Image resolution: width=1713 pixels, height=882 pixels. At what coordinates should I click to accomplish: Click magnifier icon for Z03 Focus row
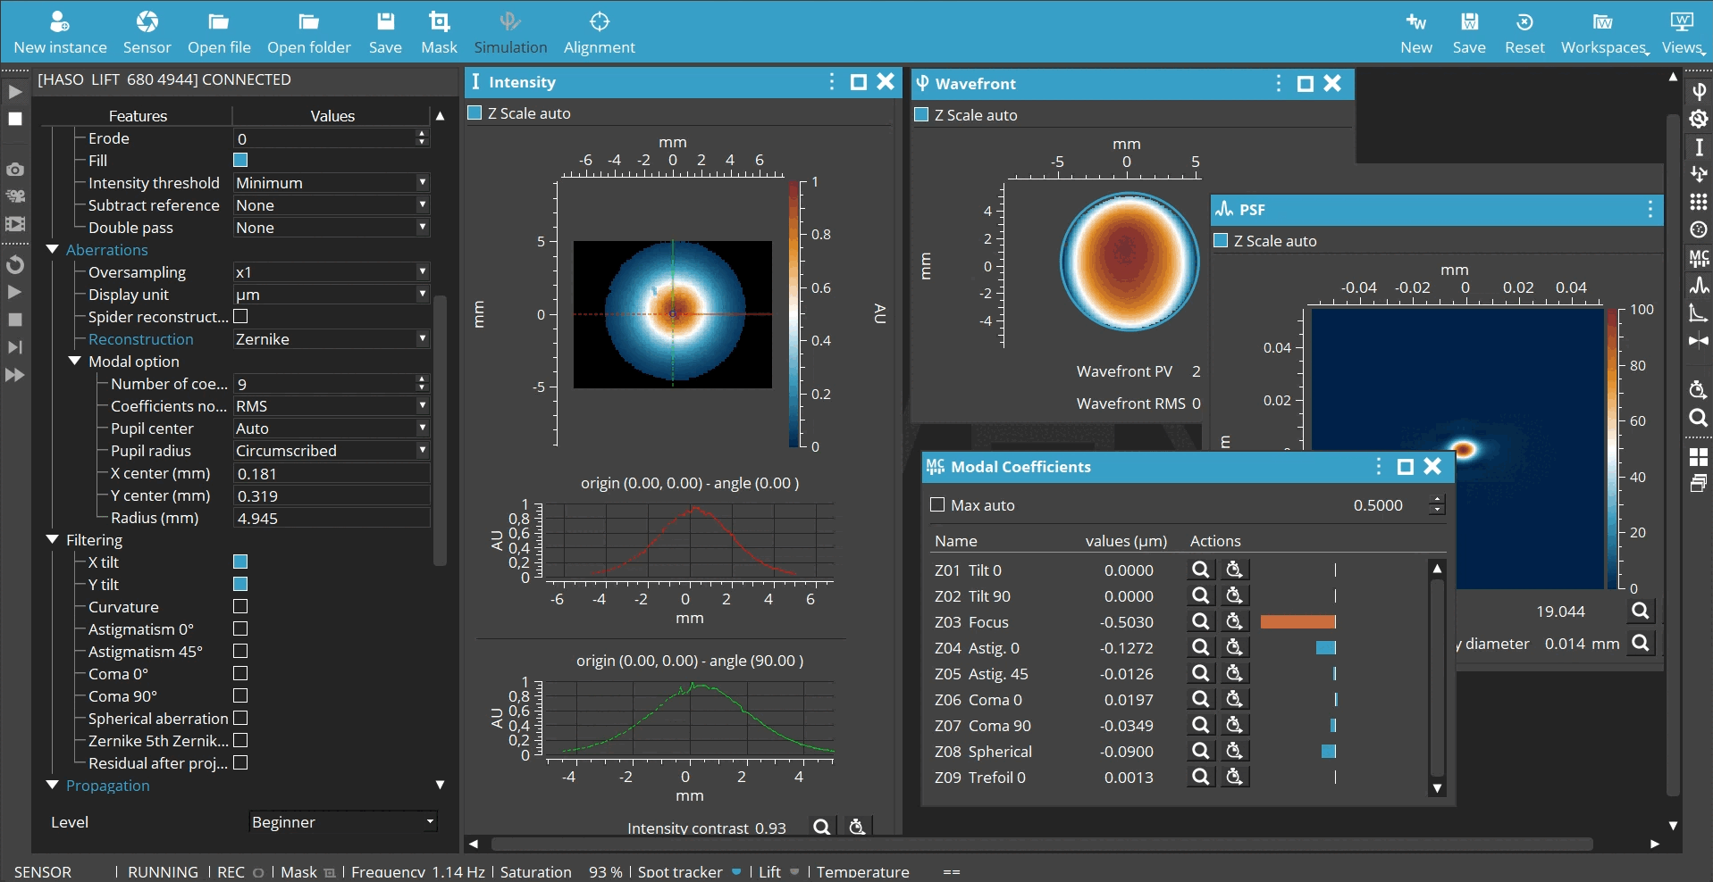point(1201,621)
